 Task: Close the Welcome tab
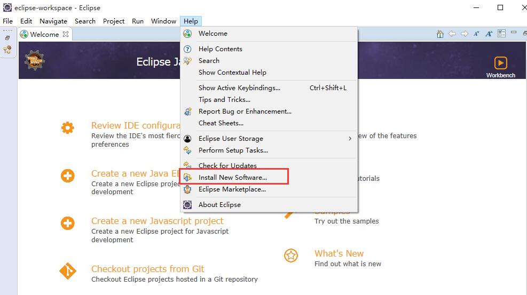(x=66, y=34)
